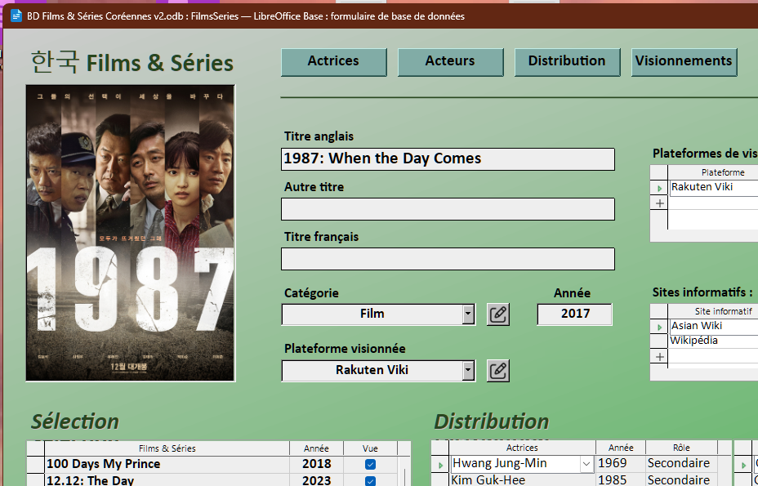Go to the Distribution form
Screen dimensions: 758x486
pyautogui.click(x=567, y=62)
